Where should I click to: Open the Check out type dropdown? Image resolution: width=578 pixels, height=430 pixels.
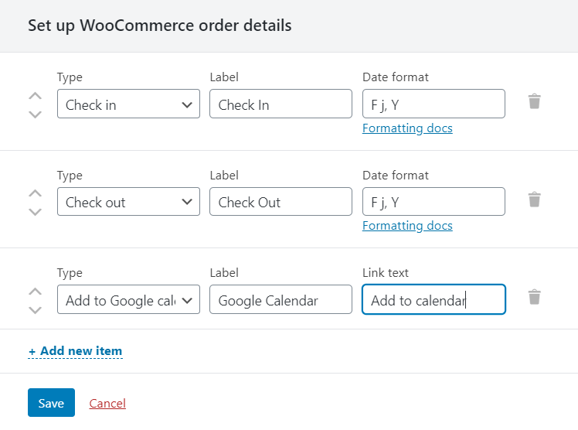coord(128,201)
